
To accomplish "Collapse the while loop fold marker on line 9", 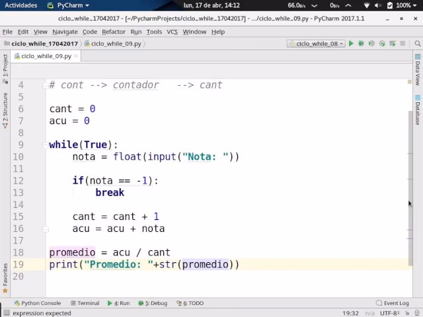I will (46, 145).
